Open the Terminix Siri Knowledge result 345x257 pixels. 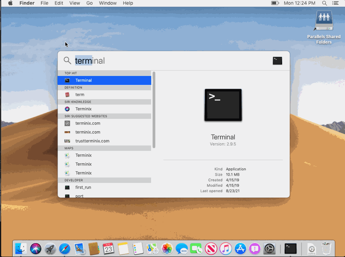[104, 109]
